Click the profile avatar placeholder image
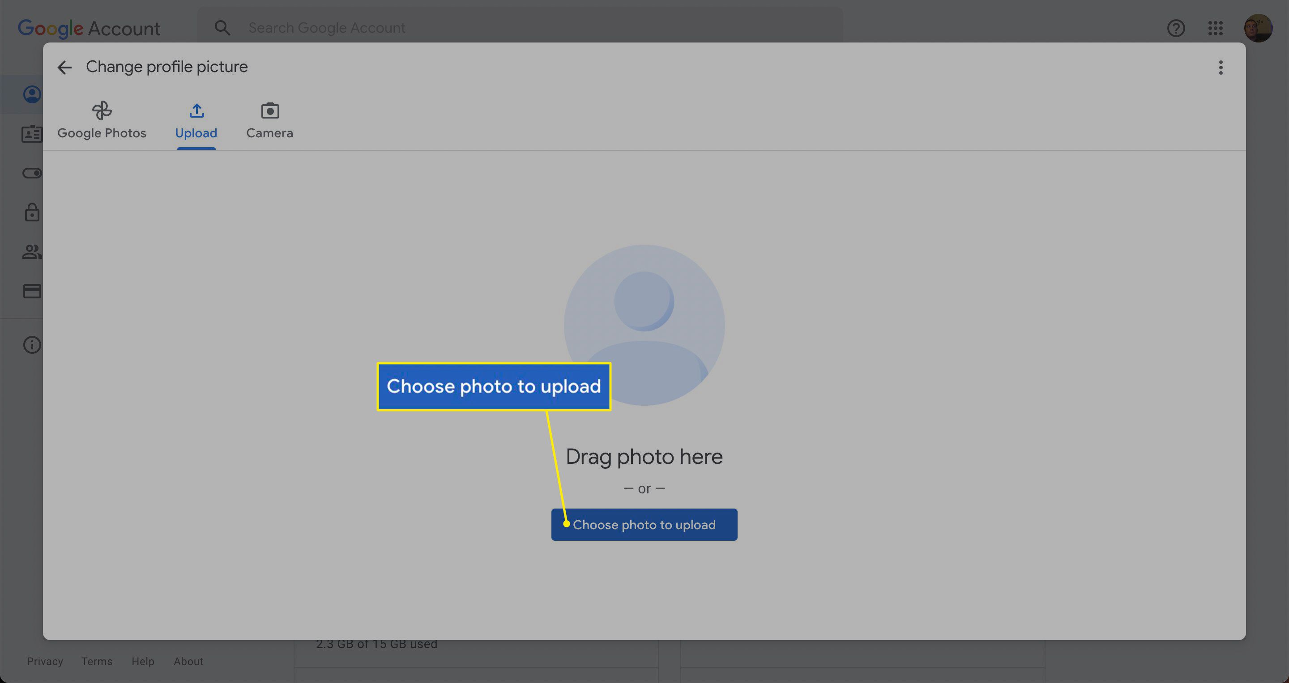 (x=644, y=325)
